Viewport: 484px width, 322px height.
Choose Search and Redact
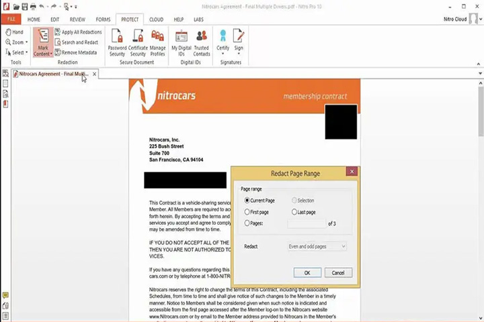76,42
